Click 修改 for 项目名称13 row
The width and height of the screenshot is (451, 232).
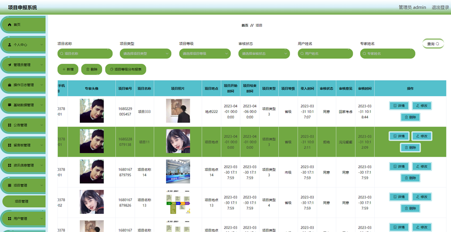(422, 197)
